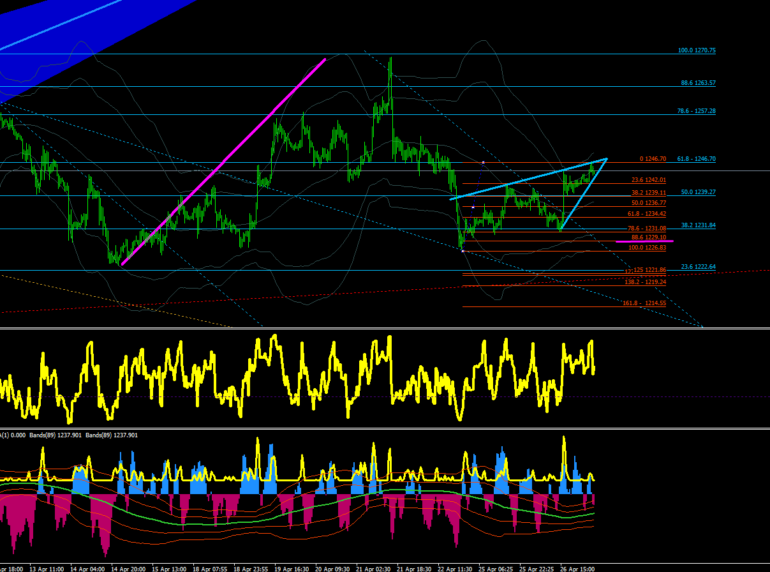Select the long magenta diagonal trend line
This screenshot has height=572, width=770.
pos(223,162)
